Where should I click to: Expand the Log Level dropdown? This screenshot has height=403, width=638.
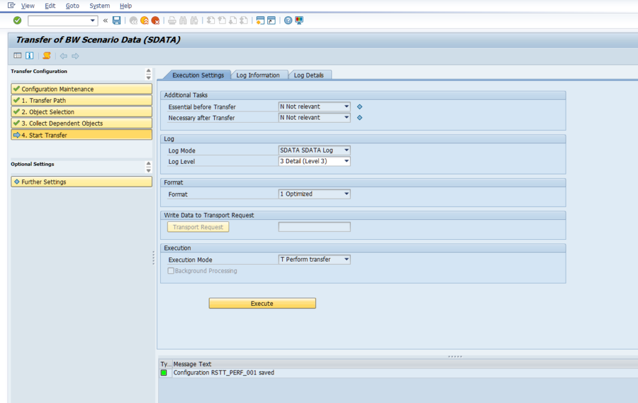[346, 161]
